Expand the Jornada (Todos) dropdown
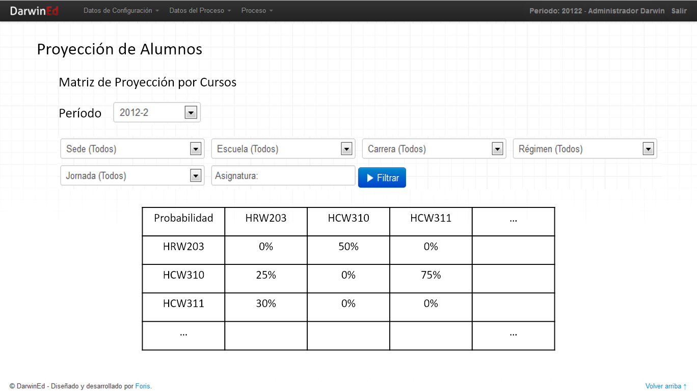This screenshot has height=392, width=697. coord(132,175)
